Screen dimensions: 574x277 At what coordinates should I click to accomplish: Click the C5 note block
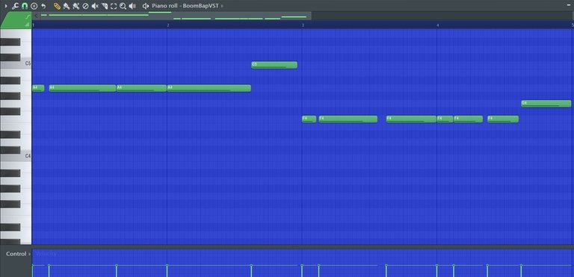tap(274, 65)
